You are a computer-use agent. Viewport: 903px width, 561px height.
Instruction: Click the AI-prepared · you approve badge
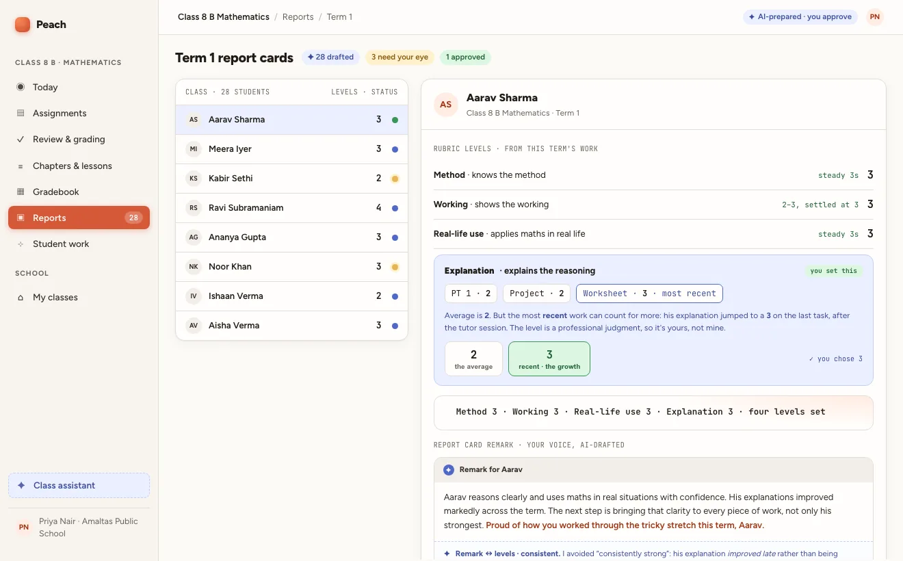[800, 16]
